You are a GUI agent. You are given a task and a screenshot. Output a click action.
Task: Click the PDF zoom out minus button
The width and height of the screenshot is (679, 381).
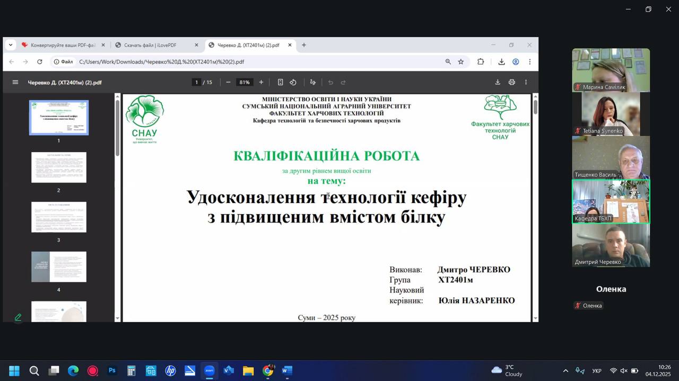click(228, 82)
